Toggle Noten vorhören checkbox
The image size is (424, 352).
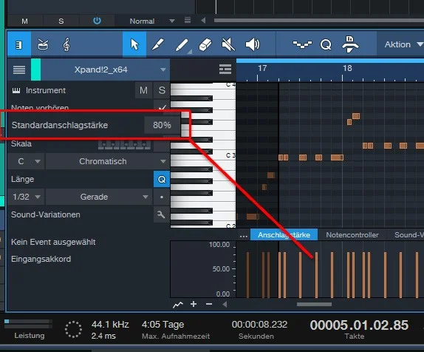[x=162, y=107]
